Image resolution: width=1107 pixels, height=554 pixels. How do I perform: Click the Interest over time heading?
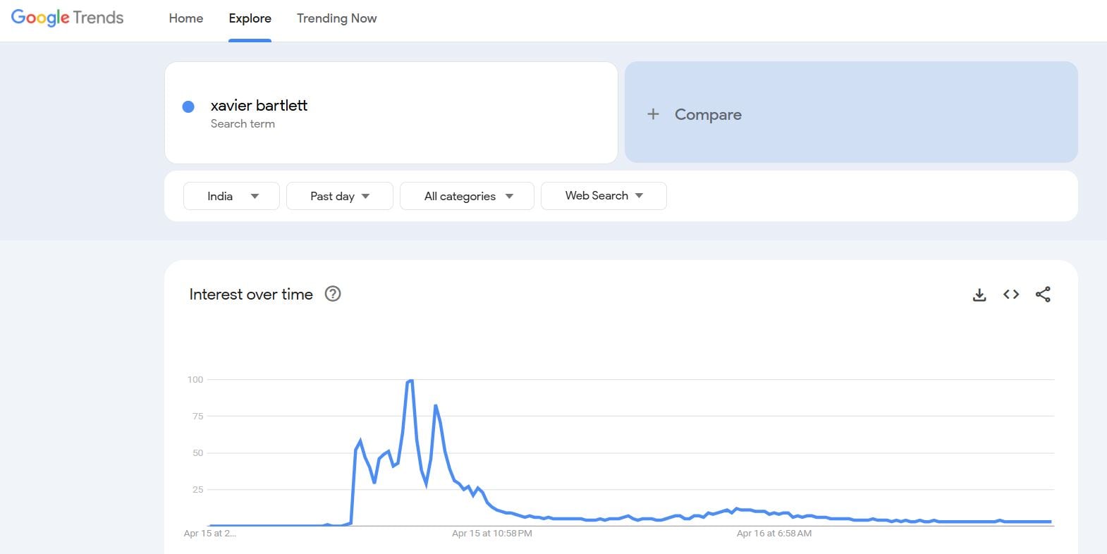(251, 295)
